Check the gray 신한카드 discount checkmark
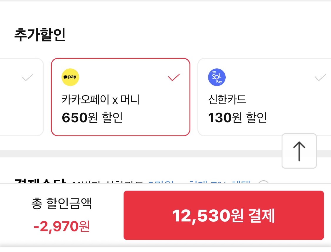 pyautogui.click(x=320, y=78)
